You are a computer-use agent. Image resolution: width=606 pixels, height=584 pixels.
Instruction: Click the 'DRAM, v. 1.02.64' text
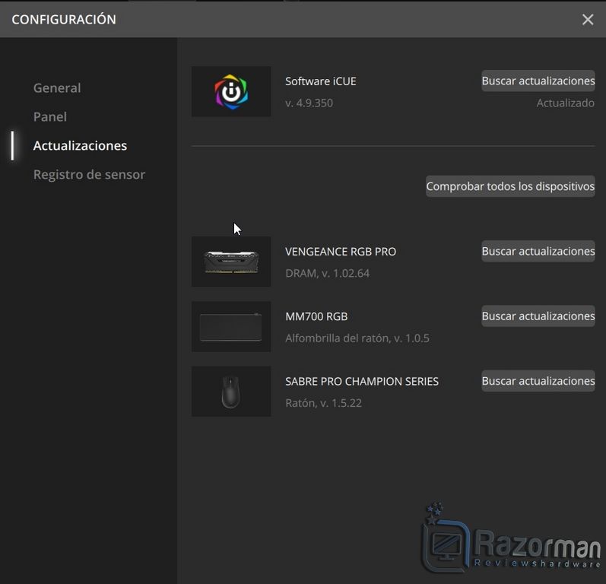click(x=328, y=273)
